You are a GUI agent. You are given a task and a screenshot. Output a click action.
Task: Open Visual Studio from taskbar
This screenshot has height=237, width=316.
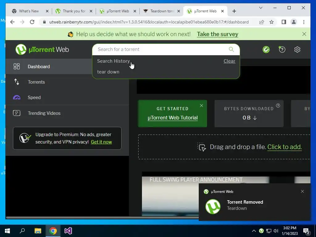[x=68, y=231]
